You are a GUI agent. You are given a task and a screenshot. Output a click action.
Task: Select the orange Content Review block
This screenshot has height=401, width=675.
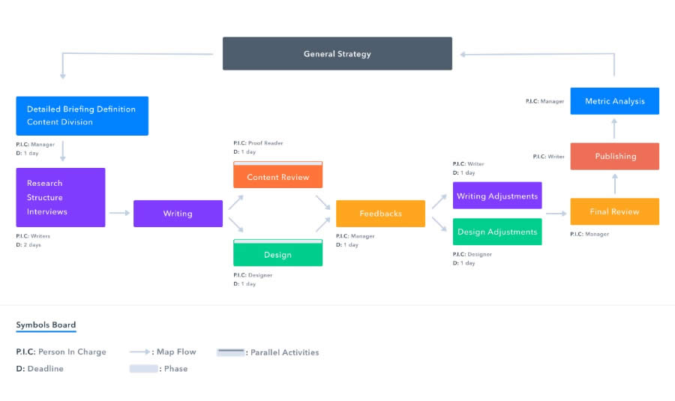[277, 177]
